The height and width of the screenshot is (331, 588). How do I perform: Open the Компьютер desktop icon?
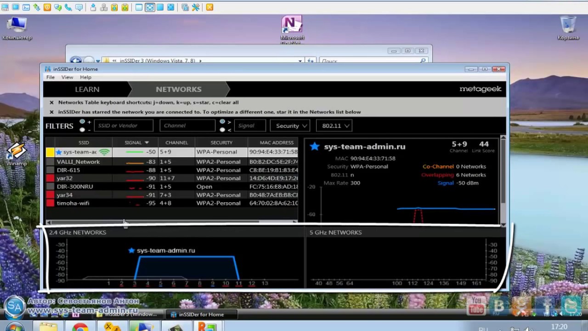coord(17,28)
